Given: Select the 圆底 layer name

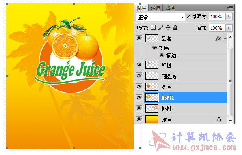Looking at the screenshot, I should click(166, 87).
